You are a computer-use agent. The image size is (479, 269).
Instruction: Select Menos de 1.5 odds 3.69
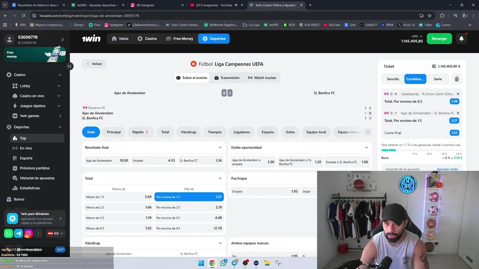(x=119, y=197)
